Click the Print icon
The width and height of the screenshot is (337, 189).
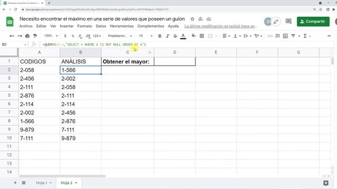[x=27, y=36]
